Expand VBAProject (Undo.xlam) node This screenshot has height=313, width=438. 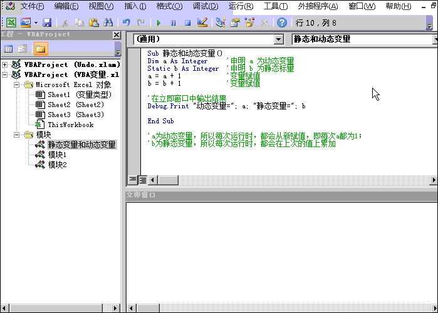[x=5, y=64]
